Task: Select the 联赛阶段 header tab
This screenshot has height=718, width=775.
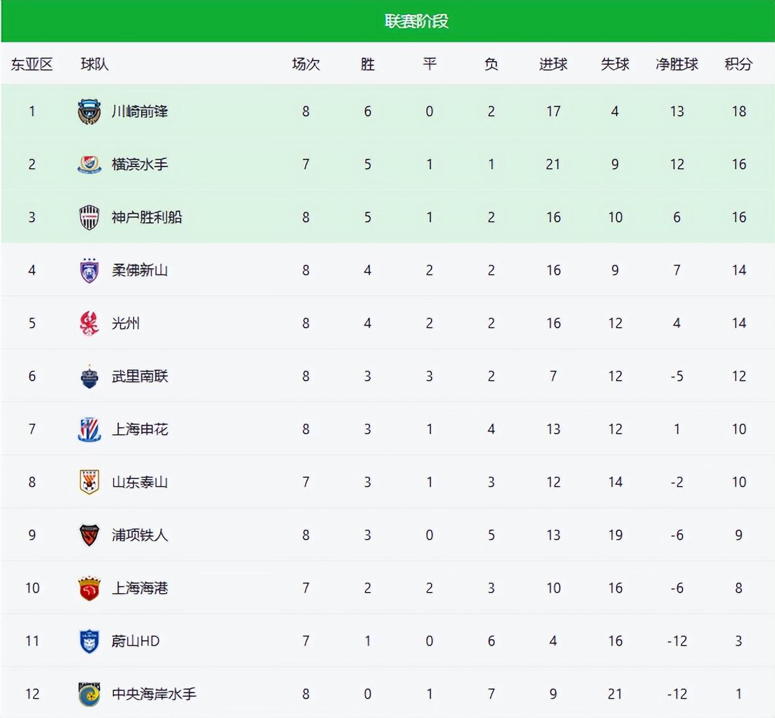Action: click(x=416, y=21)
